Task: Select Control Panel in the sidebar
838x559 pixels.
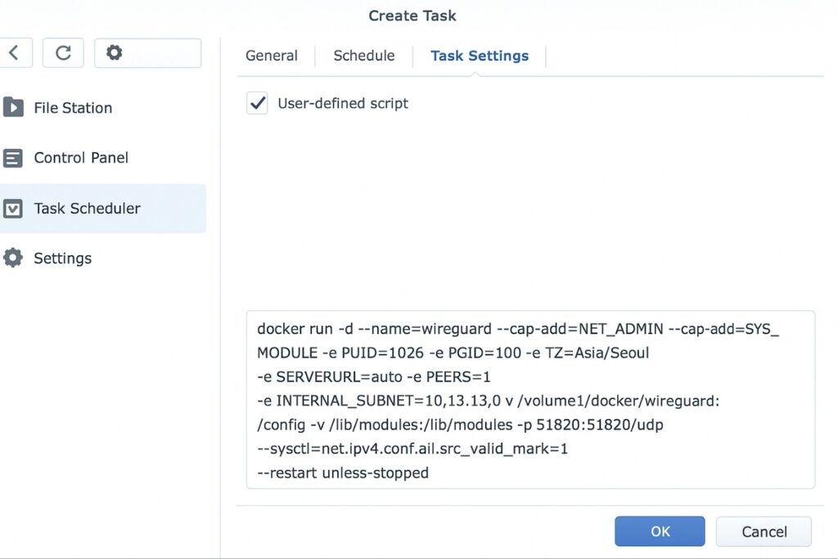Action: [79, 157]
